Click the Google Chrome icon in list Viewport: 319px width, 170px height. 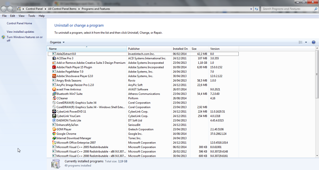54,134
